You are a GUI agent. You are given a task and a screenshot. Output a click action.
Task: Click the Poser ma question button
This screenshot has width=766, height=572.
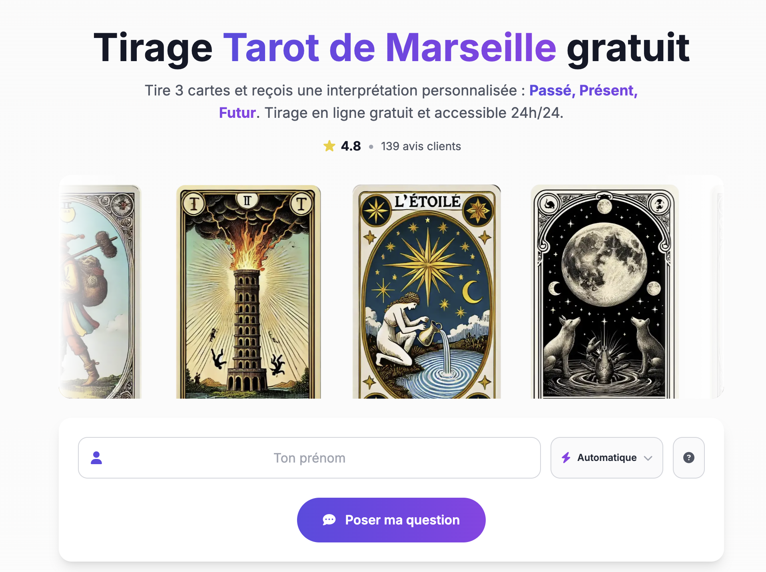click(391, 520)
